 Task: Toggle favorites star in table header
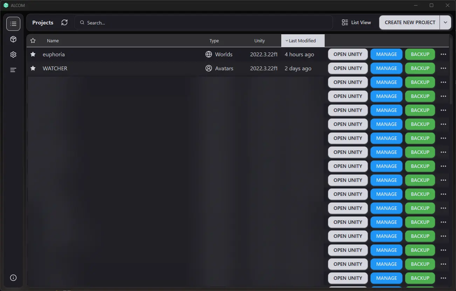33,41
